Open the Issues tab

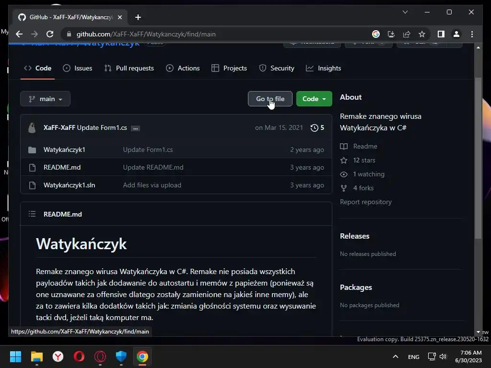77,68
